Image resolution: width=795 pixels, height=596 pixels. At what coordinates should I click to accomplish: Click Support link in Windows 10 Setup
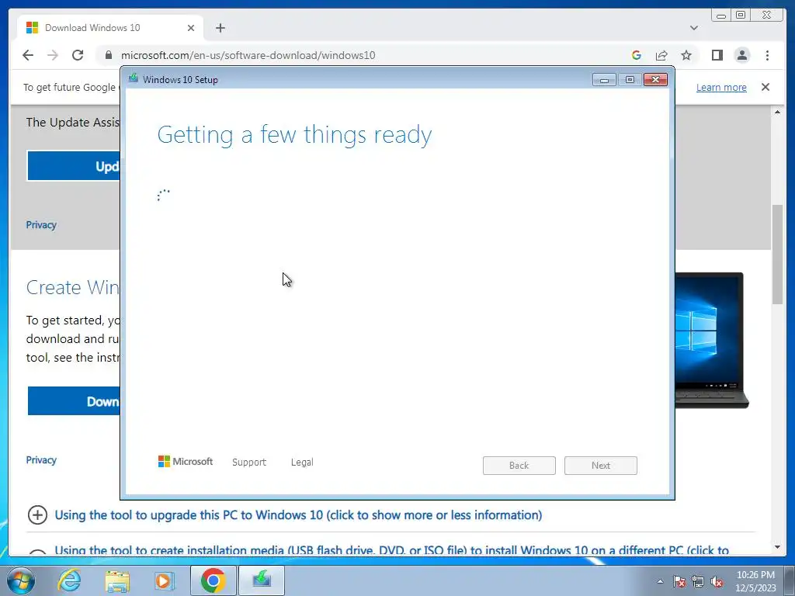click(249, 463)
